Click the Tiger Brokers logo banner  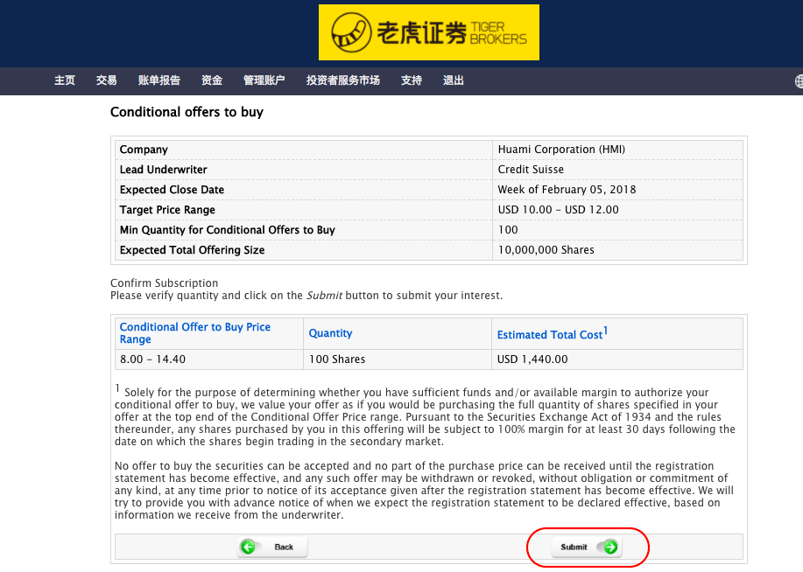tap(428, 32)
